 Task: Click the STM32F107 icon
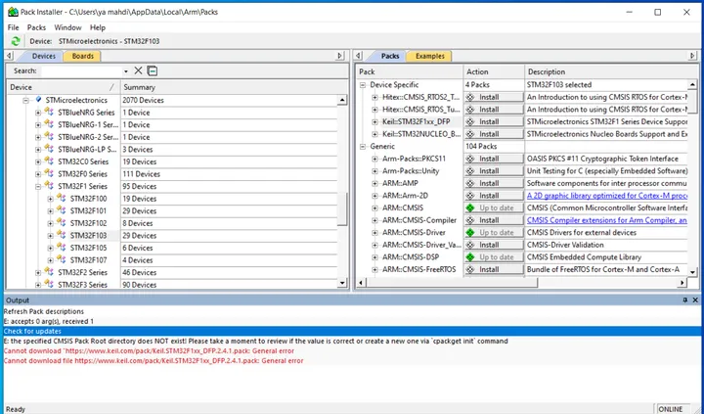click(x=62, y=259)
